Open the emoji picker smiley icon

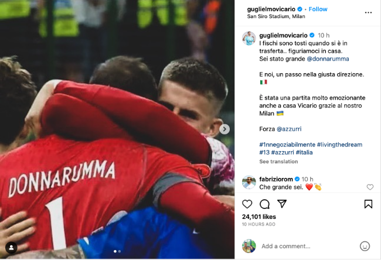click(365, 246)
